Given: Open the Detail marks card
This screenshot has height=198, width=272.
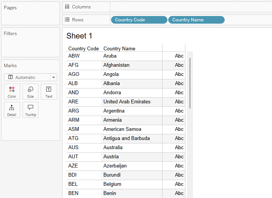Looking at the screenshot, I should [12, 110].
